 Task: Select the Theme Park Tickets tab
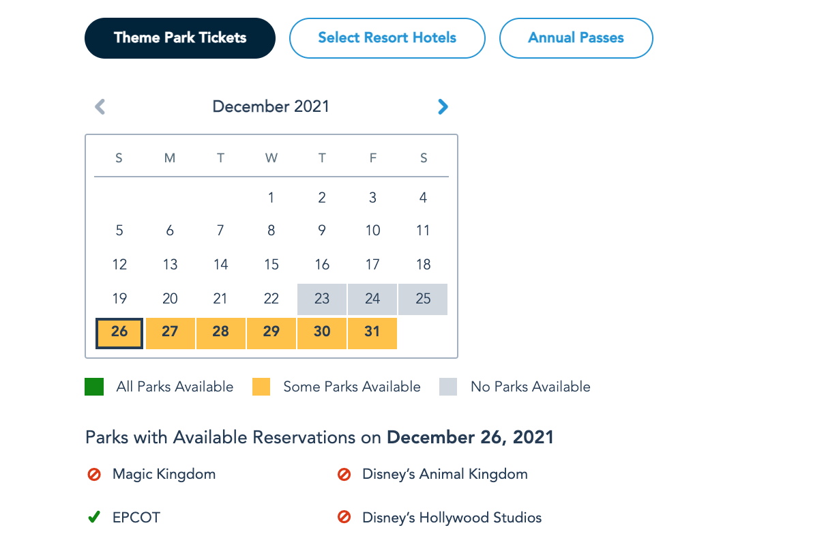pyautogui.click(x=180, y=38)
